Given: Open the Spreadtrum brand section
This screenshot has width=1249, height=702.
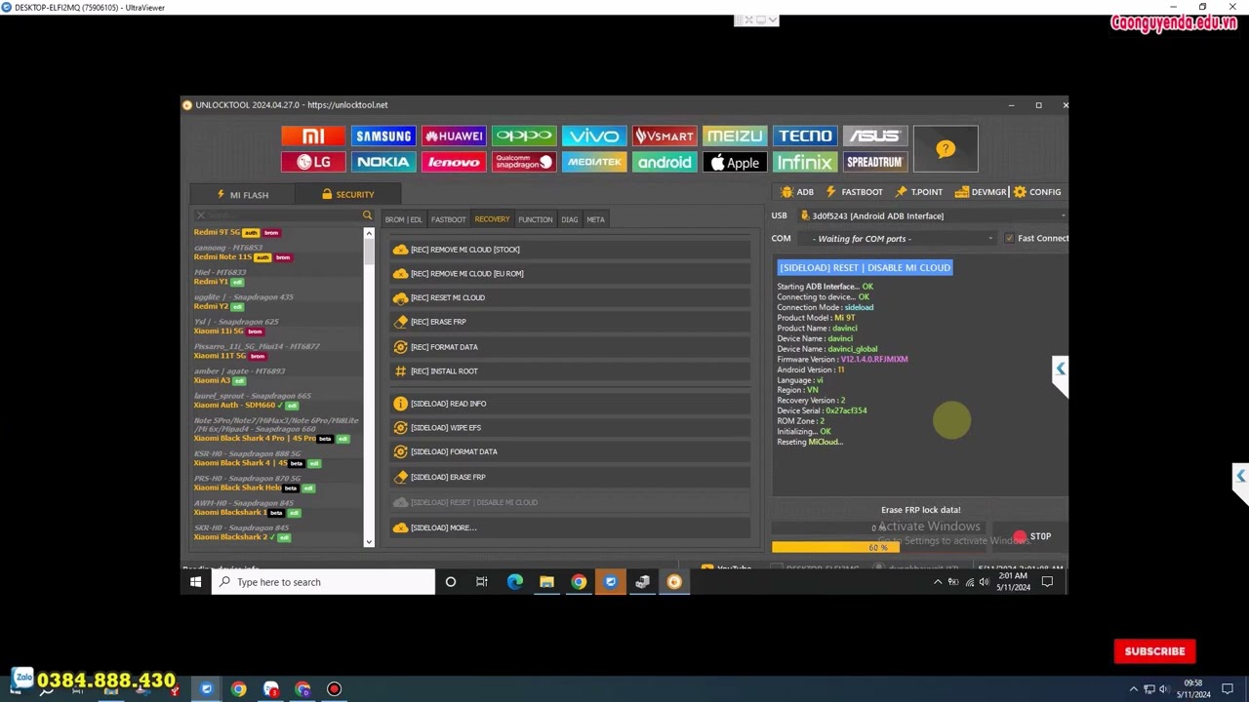Looking at the screenshot, I should click(x=874, y=163).
